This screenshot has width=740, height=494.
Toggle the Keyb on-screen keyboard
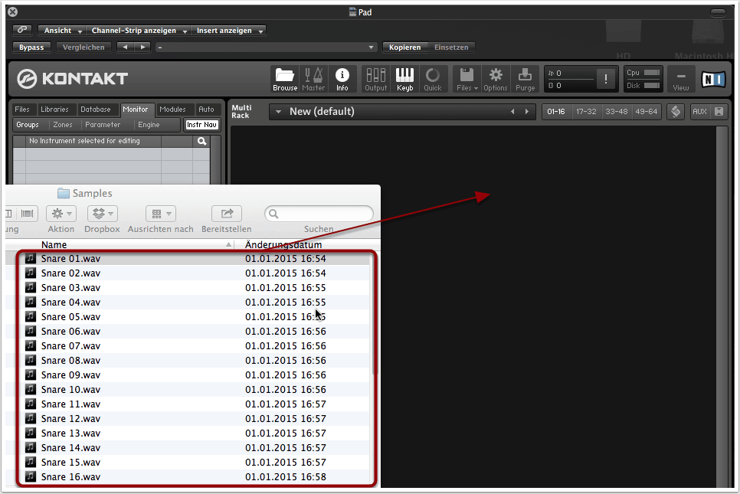tap(404, 79)
